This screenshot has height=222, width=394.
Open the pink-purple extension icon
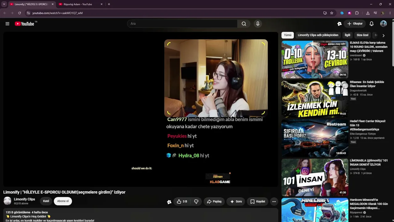tap(349, 13)
